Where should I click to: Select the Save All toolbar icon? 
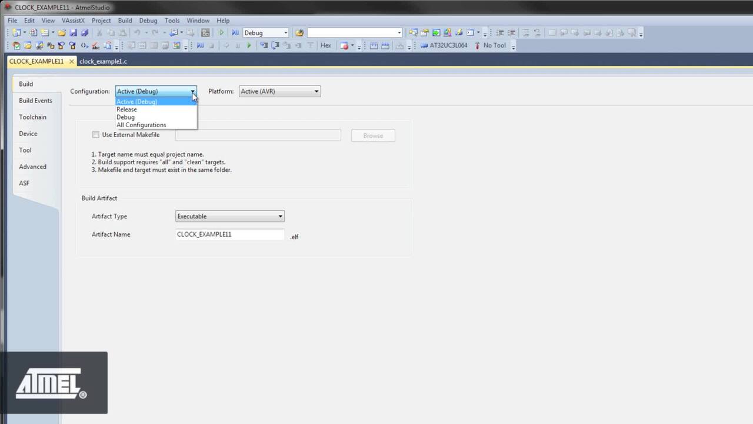tap(85, 32)
